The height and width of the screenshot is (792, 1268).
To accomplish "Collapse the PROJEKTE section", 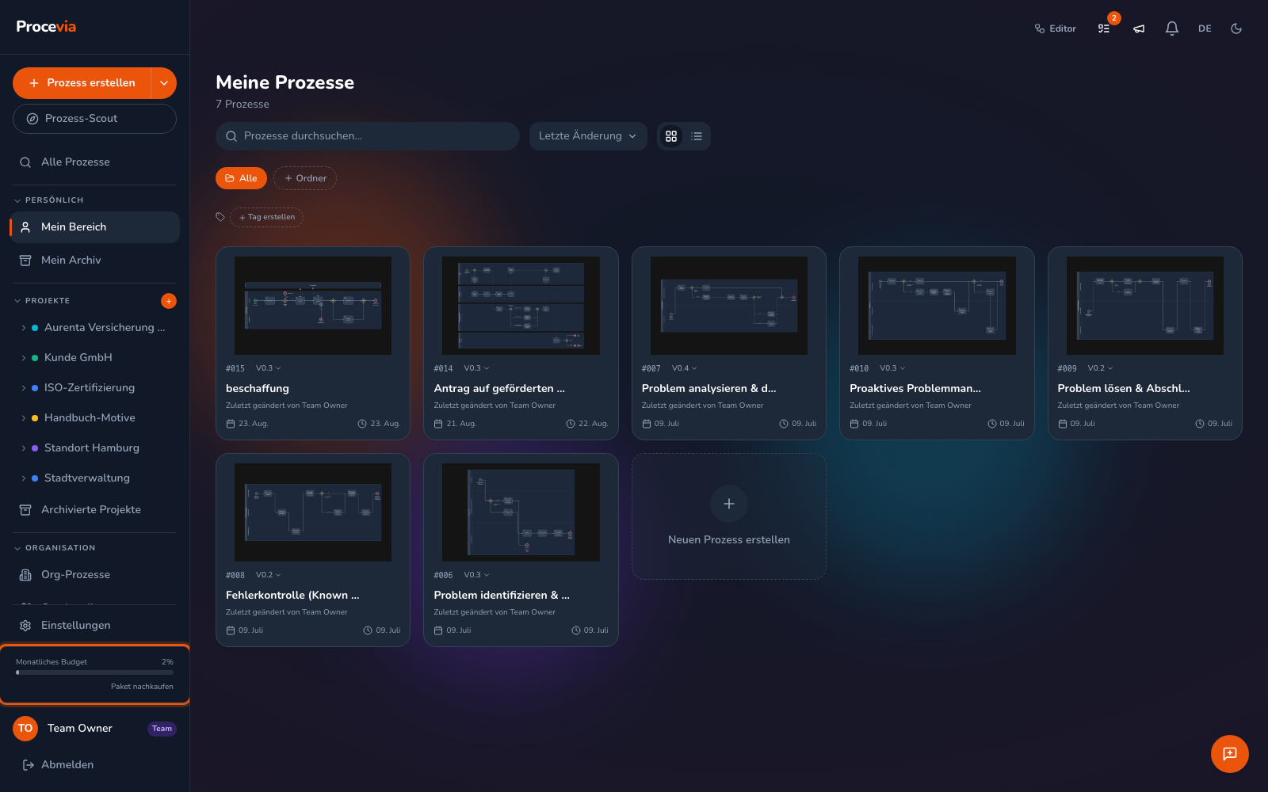I will point(43,301).
